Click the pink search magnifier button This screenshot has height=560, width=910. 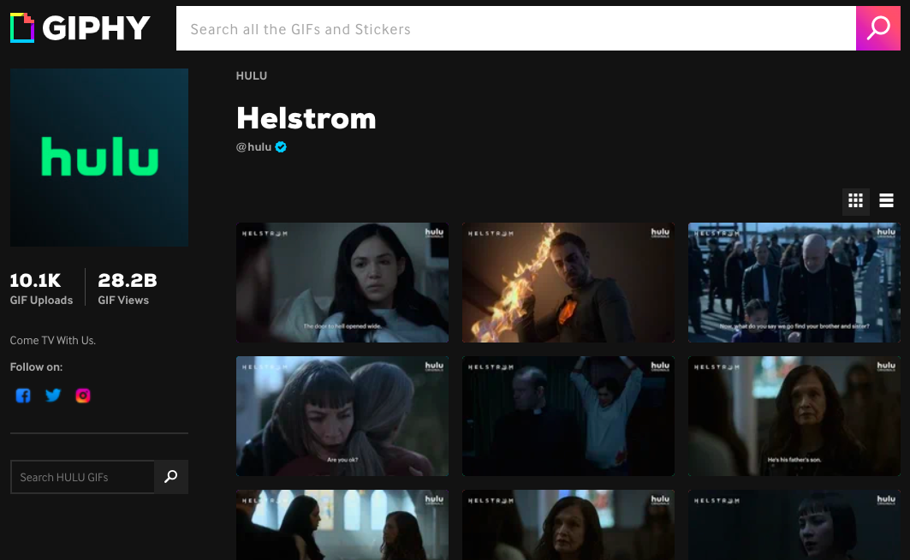tap(878, 28)
